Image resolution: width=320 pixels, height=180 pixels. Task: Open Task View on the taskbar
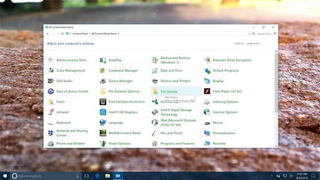click(x=87, y=176)
